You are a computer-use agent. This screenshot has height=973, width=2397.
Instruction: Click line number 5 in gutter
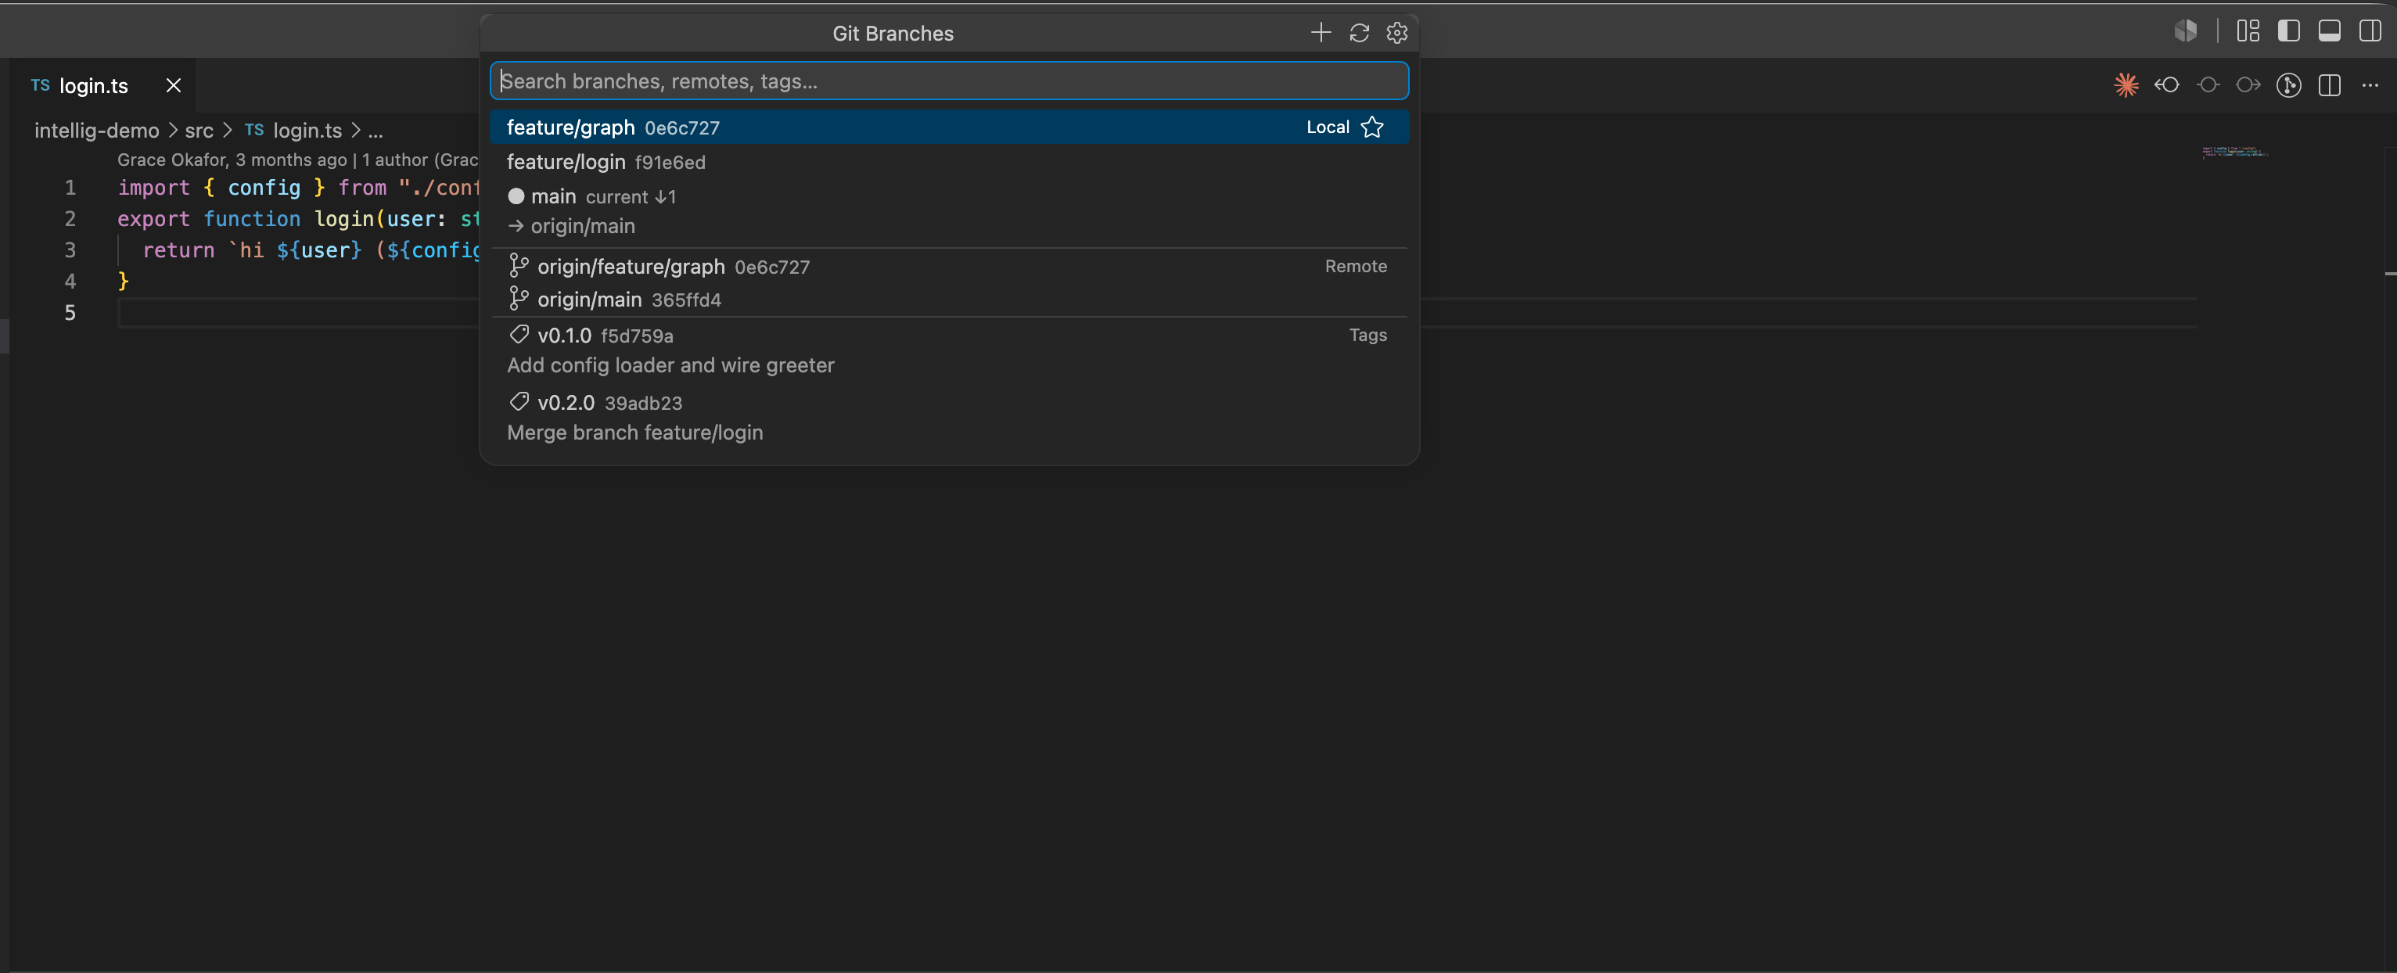point(70,313)
